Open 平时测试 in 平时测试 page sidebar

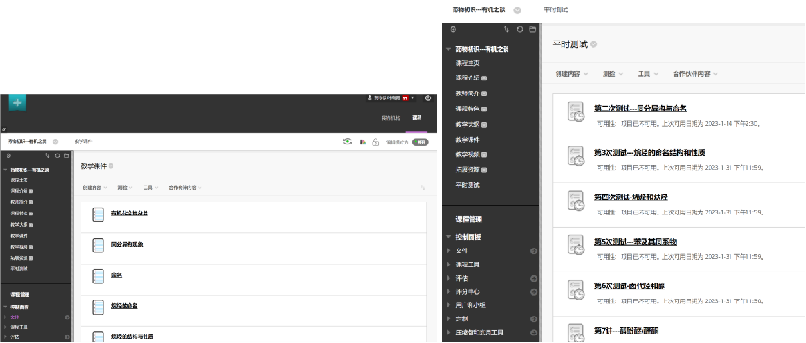point(468,185)
